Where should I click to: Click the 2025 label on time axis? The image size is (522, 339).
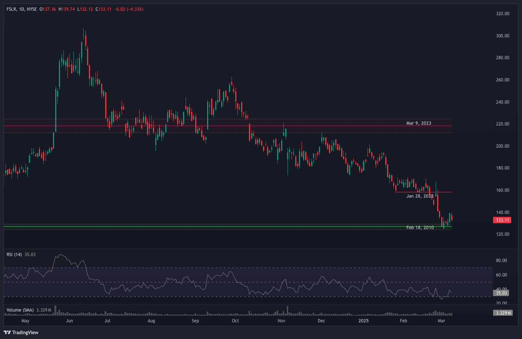tap(363, 321)
